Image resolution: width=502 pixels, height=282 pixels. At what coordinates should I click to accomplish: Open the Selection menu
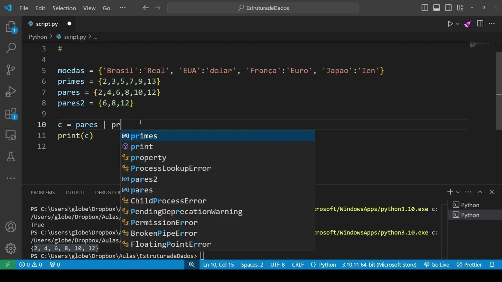[x=64, y=8]
